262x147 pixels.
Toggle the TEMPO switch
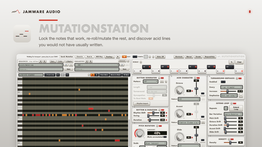(x=135, y=57)
